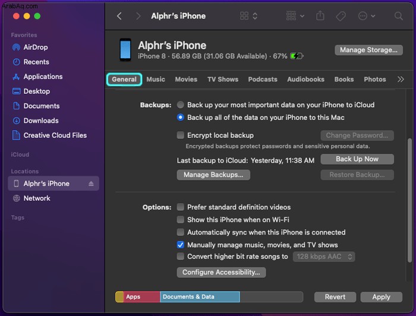
Task: Click the Tags icon in toolbar
Action: [x=341, y=16]
